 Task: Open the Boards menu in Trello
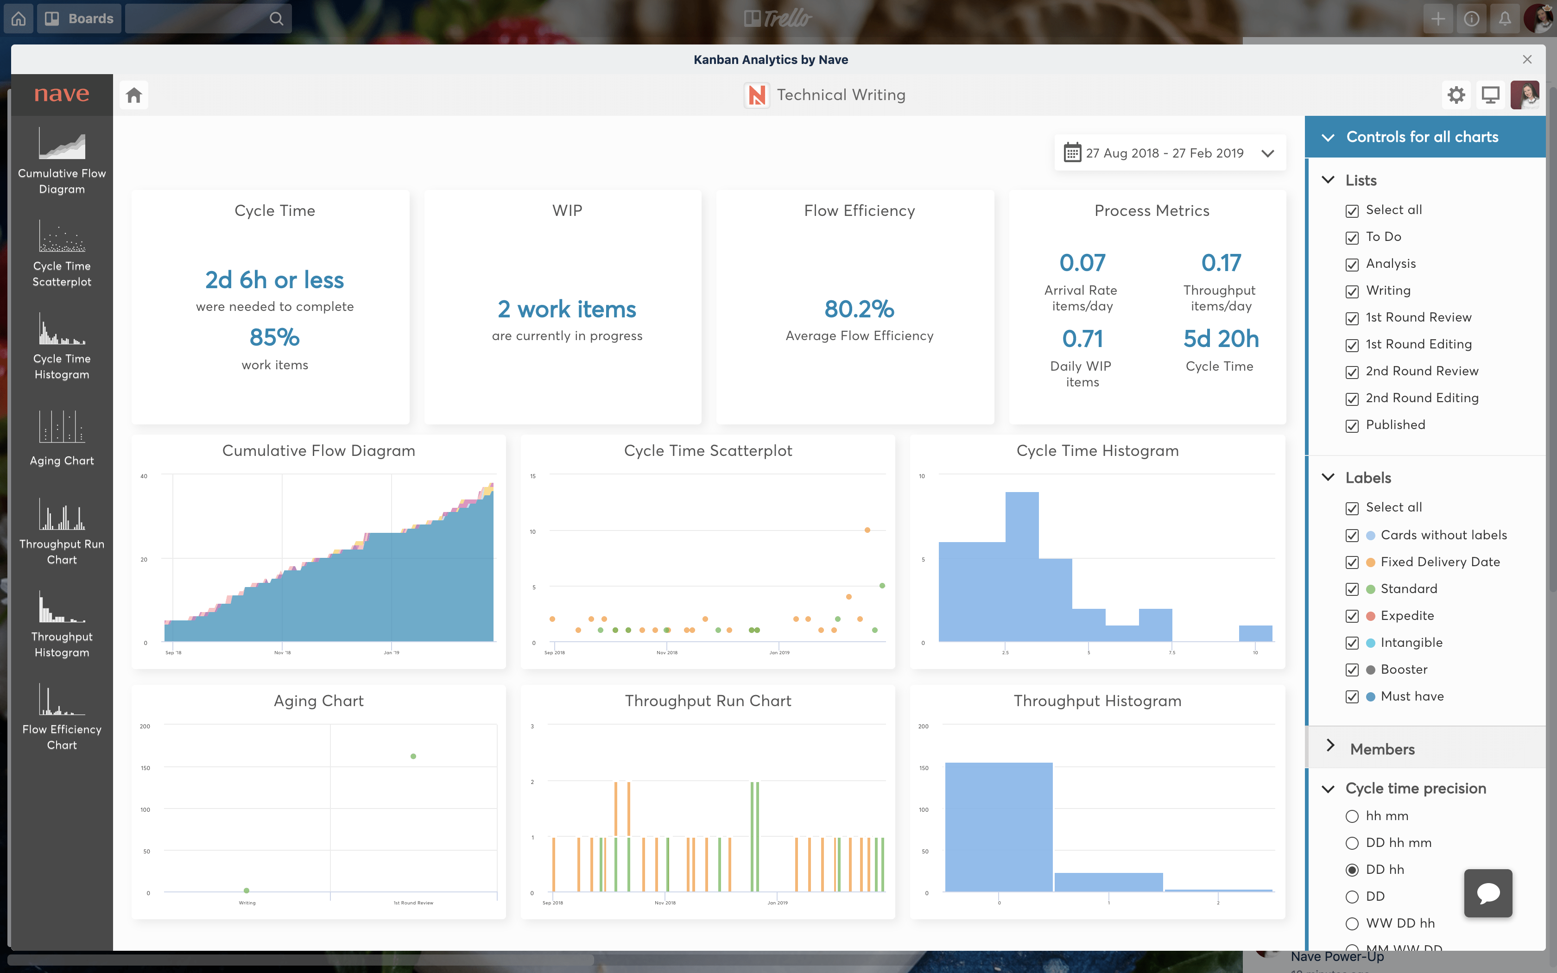tap(78, 18)
